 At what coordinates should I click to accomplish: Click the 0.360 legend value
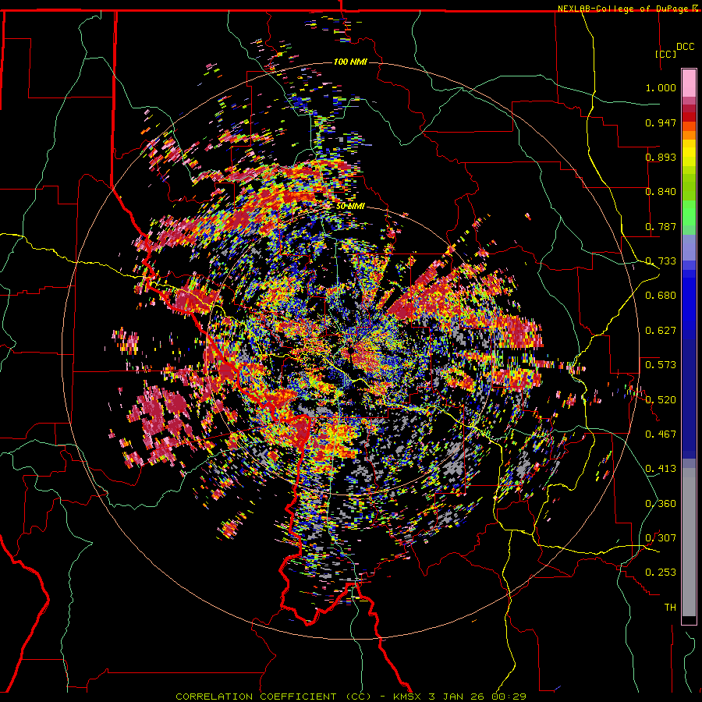coord(661,504)
